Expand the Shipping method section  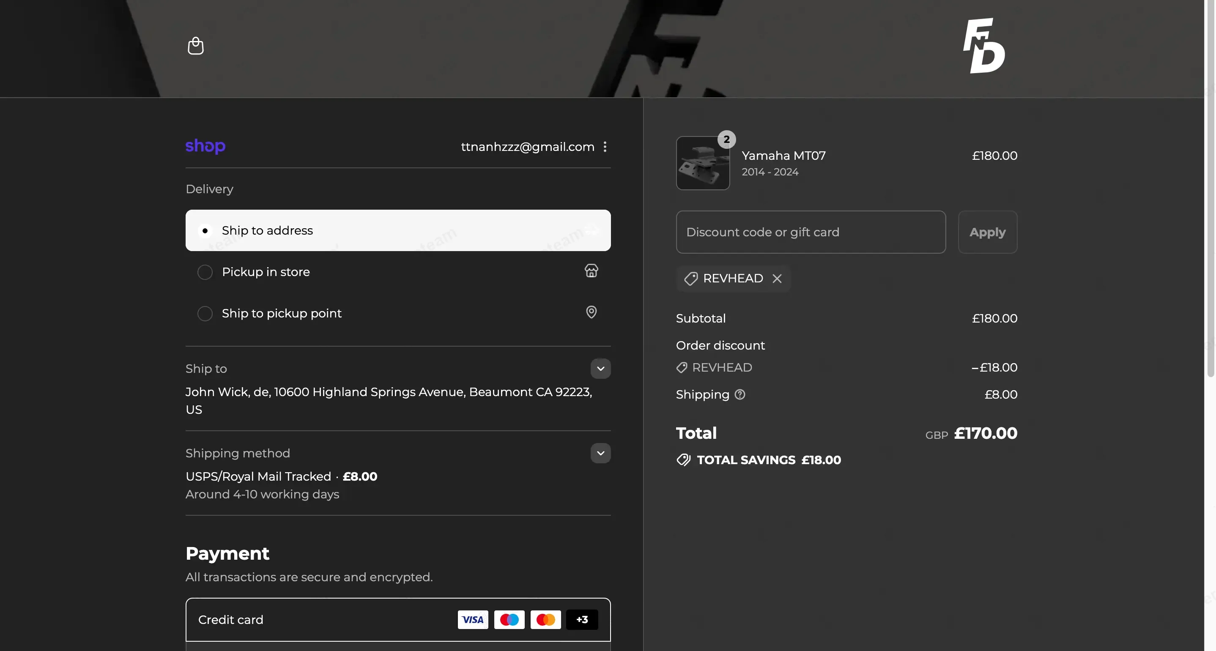[x=600, y=453]
